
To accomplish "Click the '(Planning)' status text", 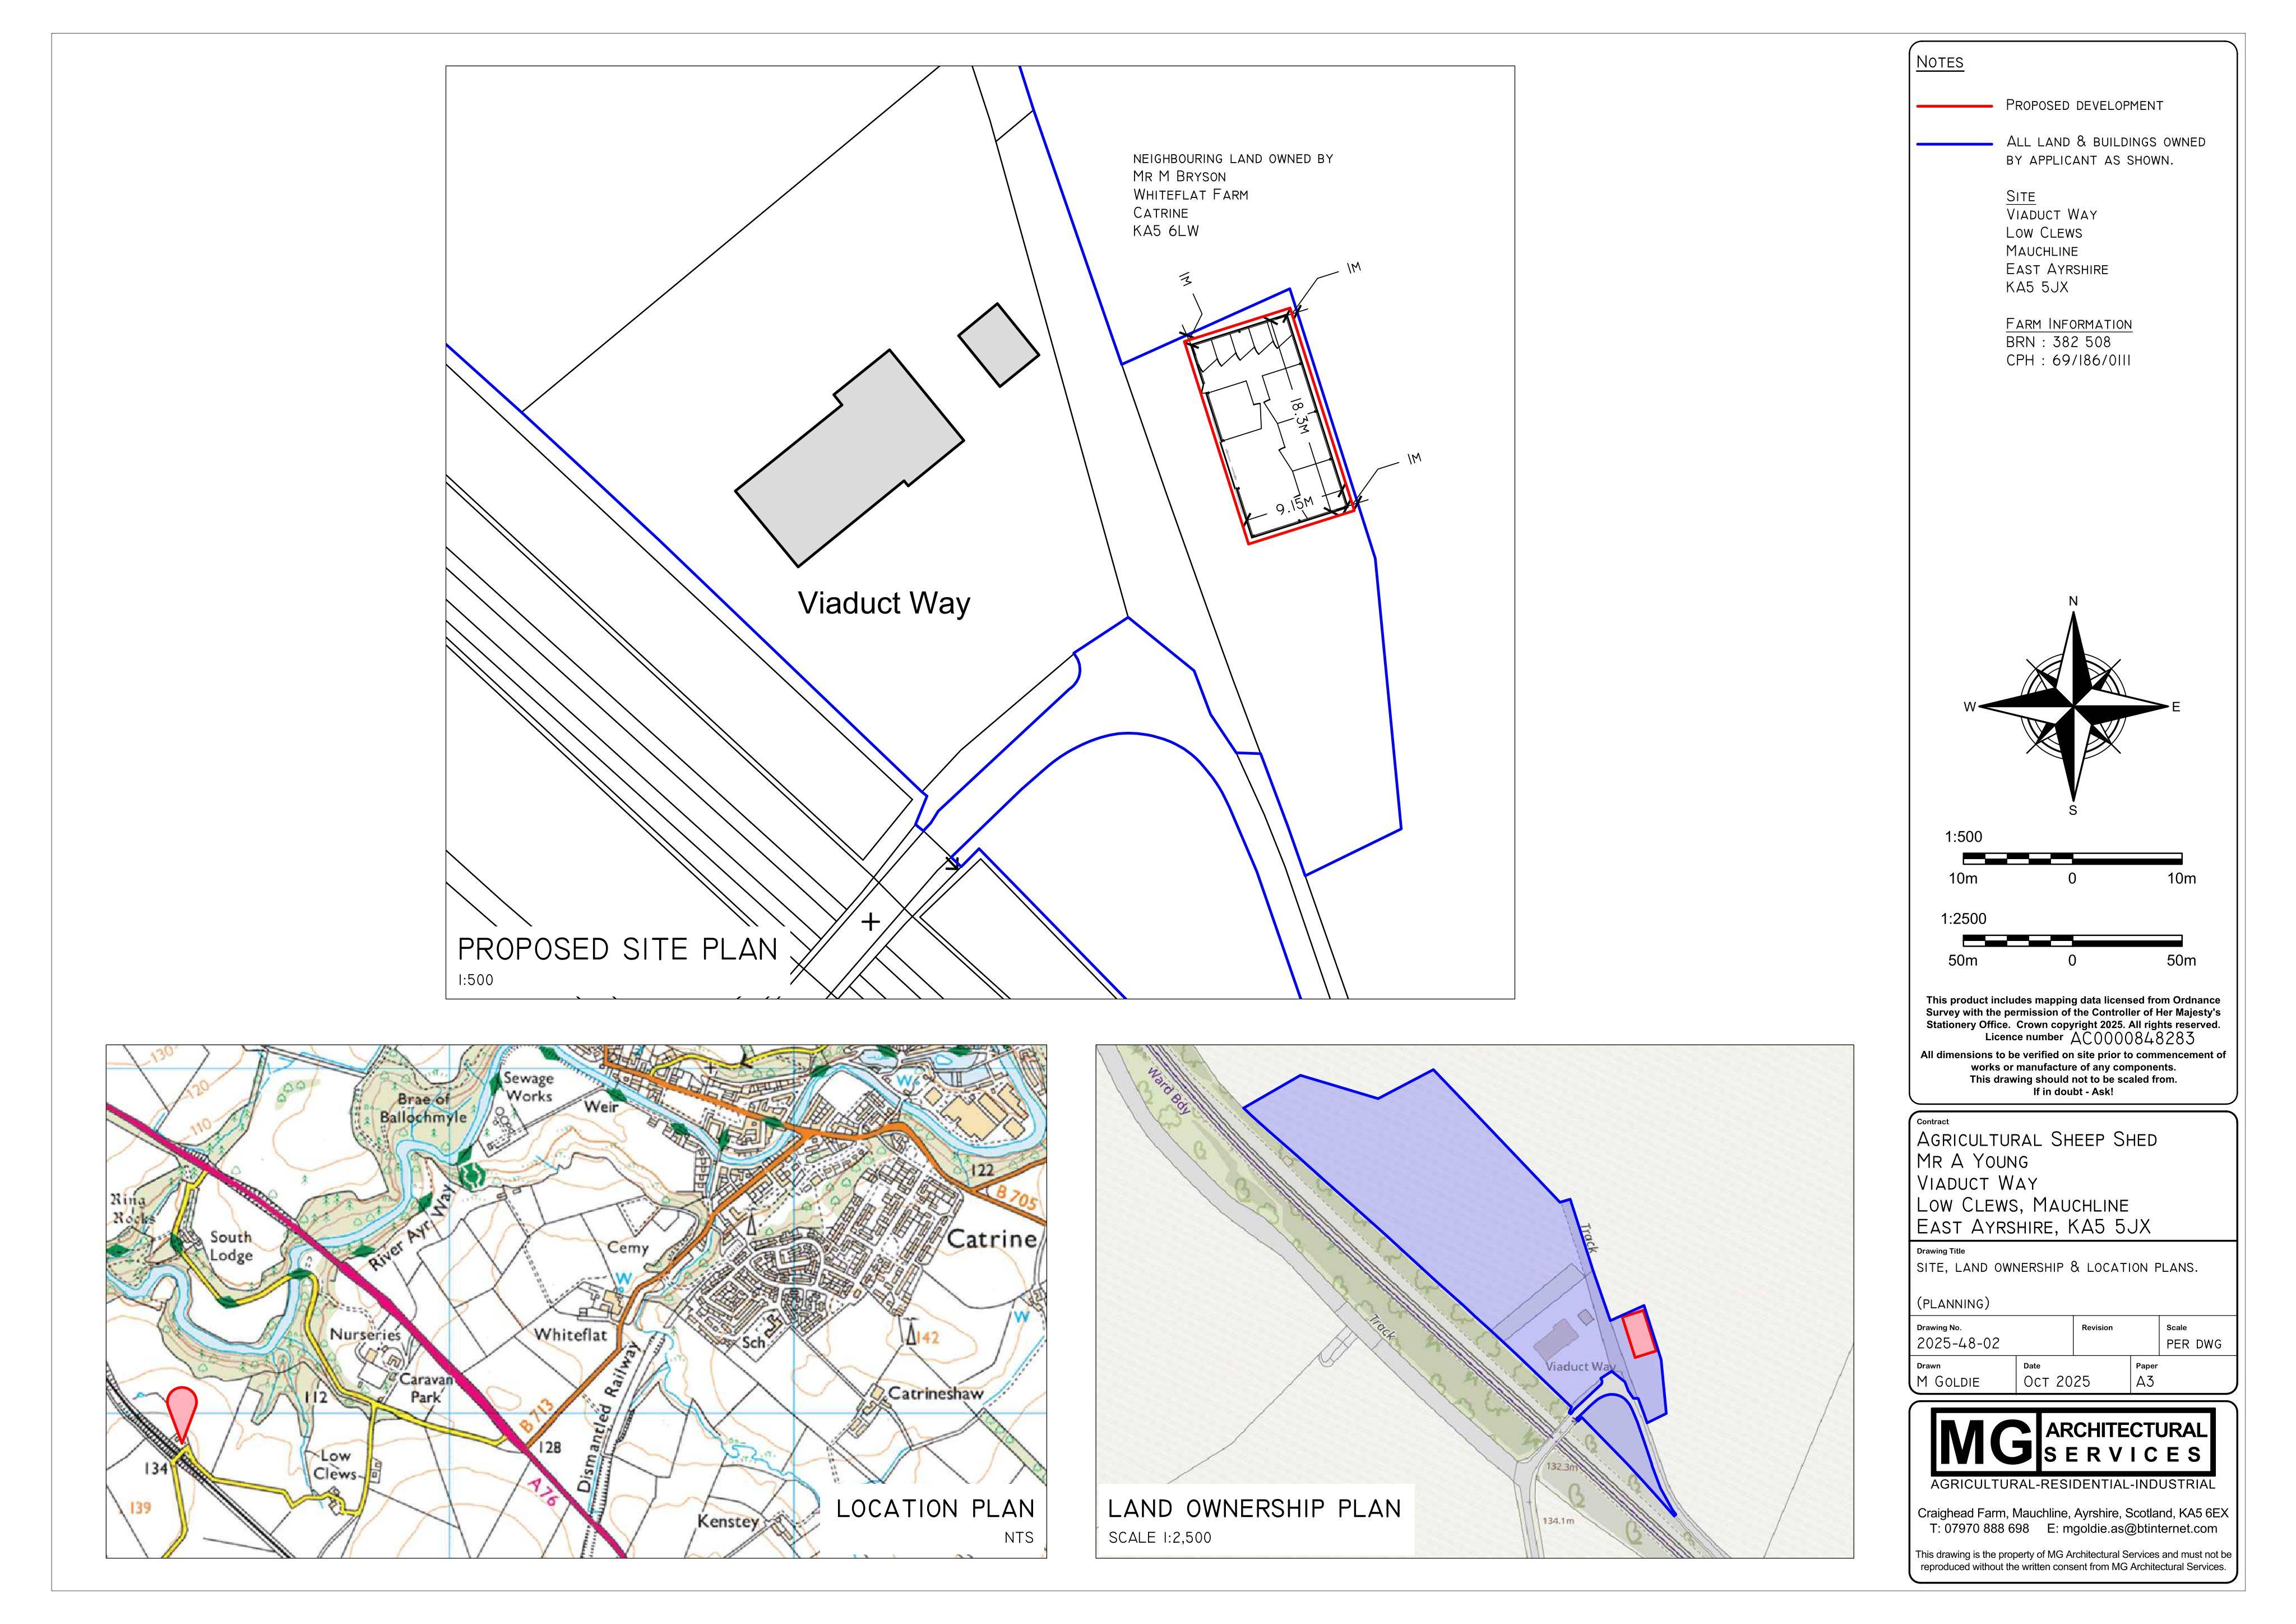I will tap(1953, 1304).
